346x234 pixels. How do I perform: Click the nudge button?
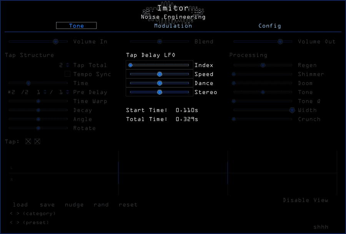(74, 205)
